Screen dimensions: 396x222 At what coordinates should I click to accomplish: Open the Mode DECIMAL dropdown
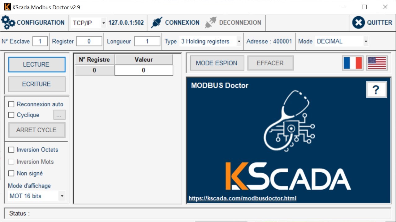(366, 41)
